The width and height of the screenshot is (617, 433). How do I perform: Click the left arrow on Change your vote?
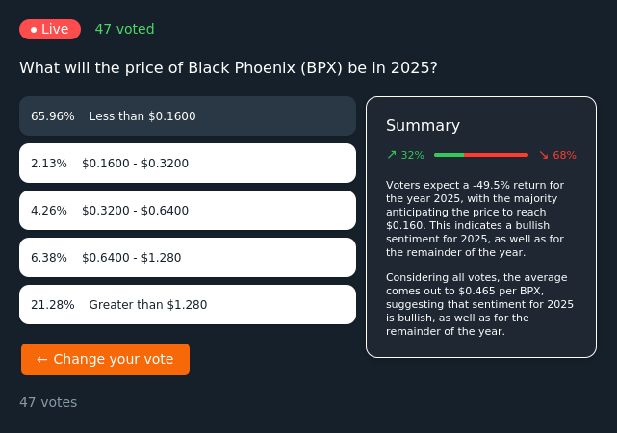click(x=42, y=360)
